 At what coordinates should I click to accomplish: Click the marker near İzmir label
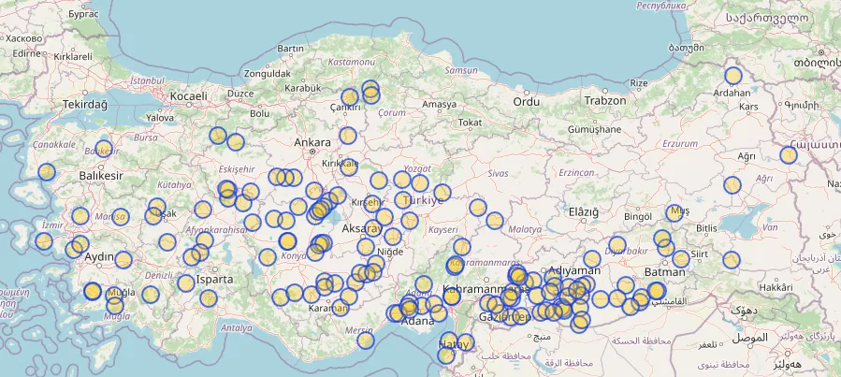point(43,240)
